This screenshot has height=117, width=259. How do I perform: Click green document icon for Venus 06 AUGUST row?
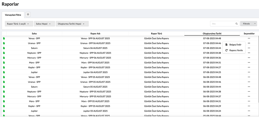click(4, 39)
